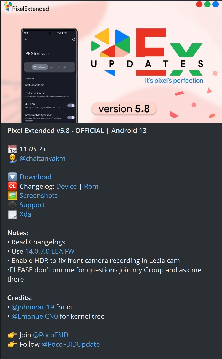222x359 pixels.
Task: Click the blue circle at top right
Action: point(216,4)
